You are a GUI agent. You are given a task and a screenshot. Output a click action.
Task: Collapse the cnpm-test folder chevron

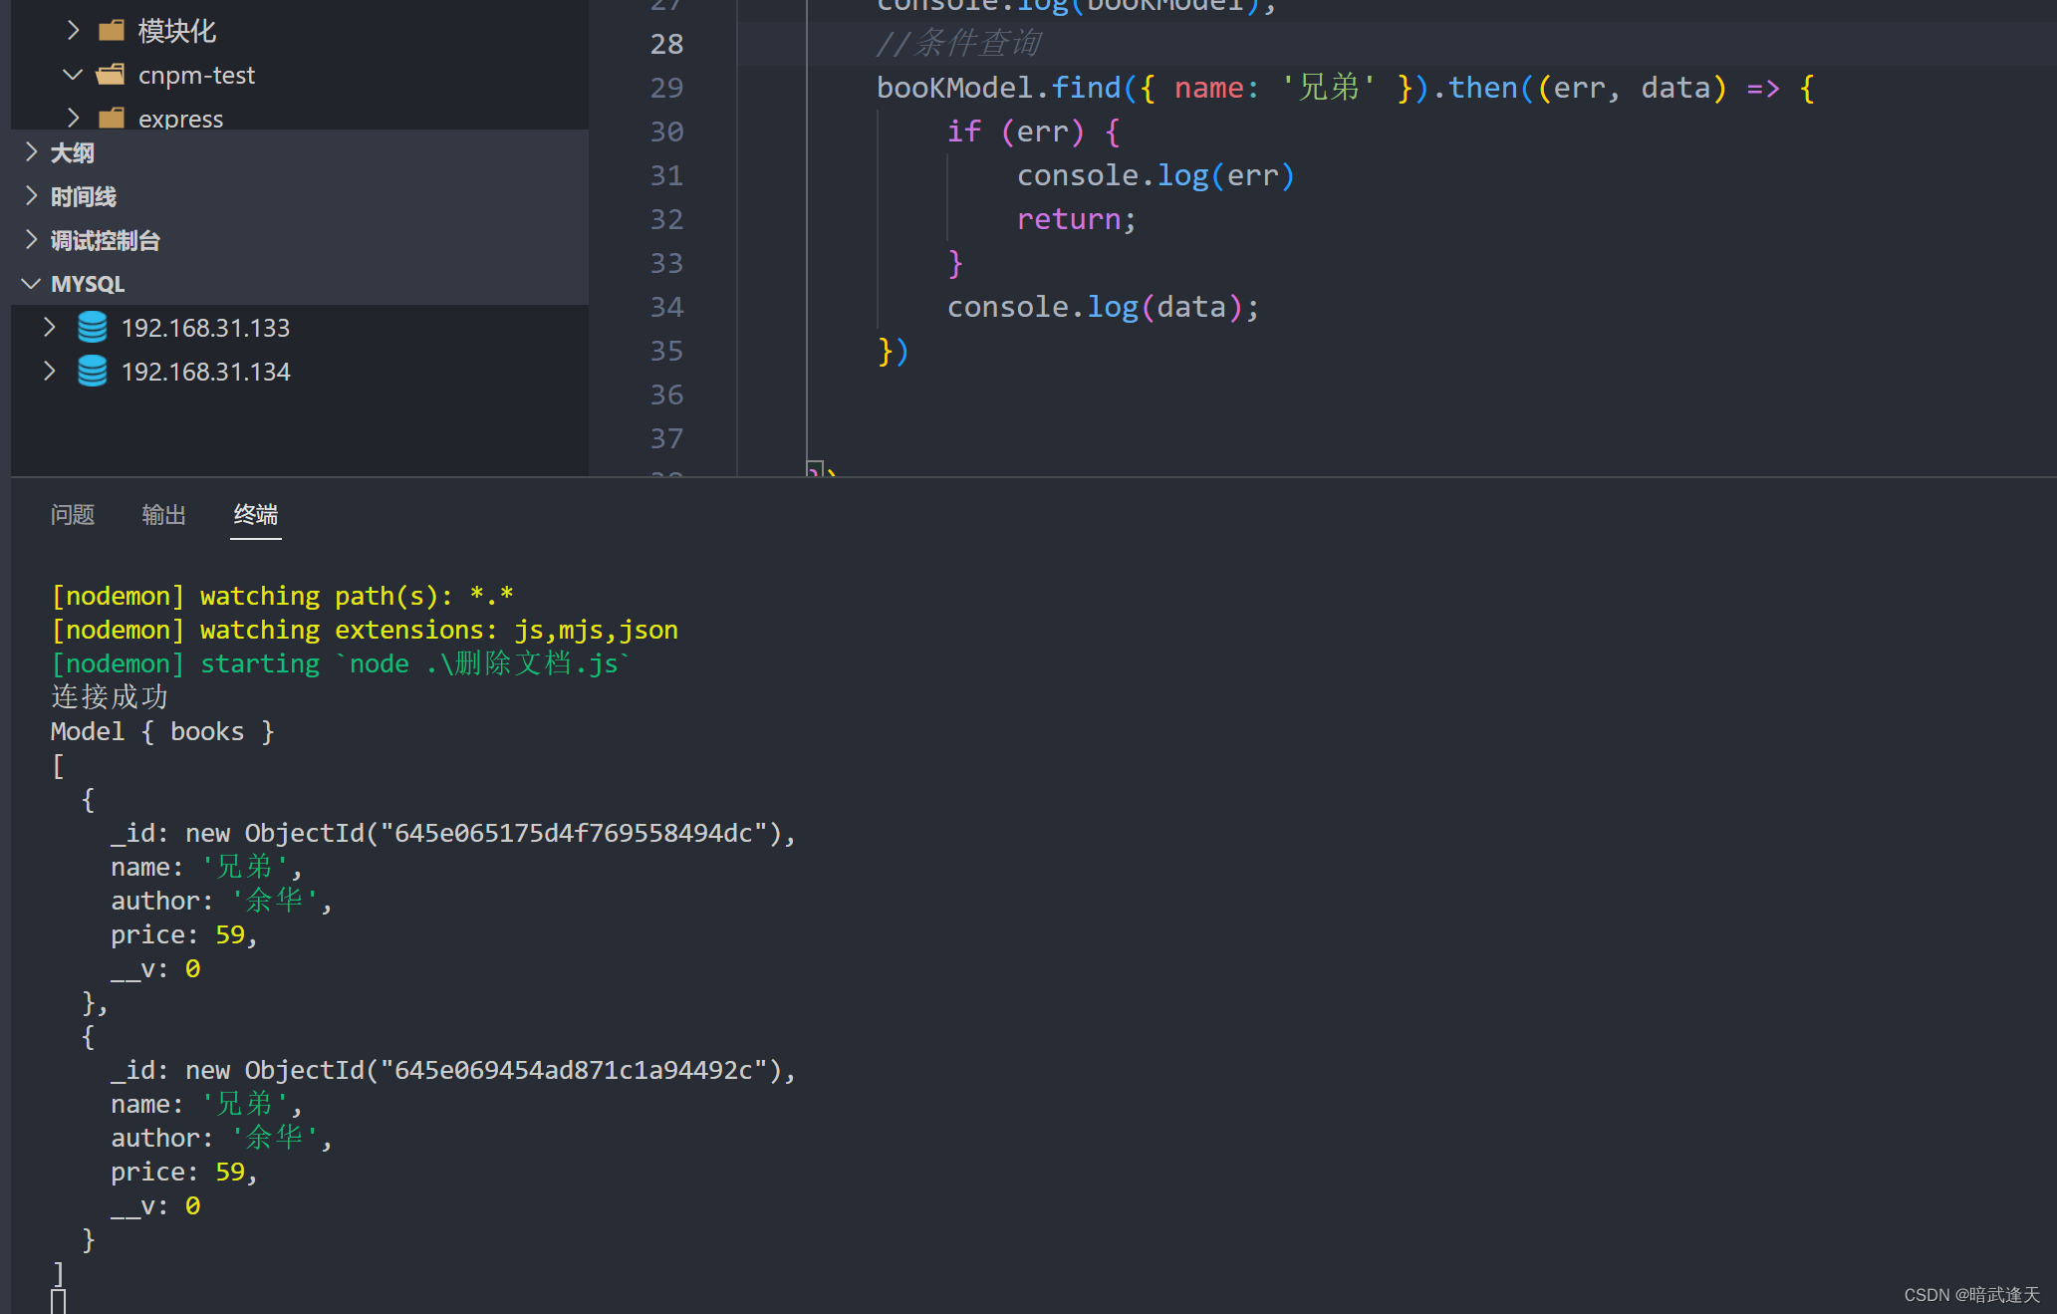tap(73, 75)
